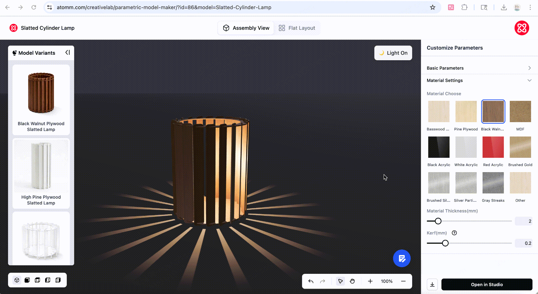This screenshot has height=294, width=538.
Task: Select High Pine Plywood Slatted Lamp variant
Action: (x=41, y=173)
